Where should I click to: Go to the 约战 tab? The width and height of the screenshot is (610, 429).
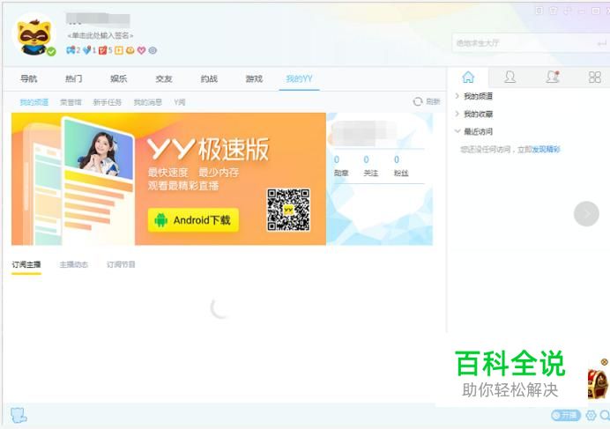click(x=209, y=78)
